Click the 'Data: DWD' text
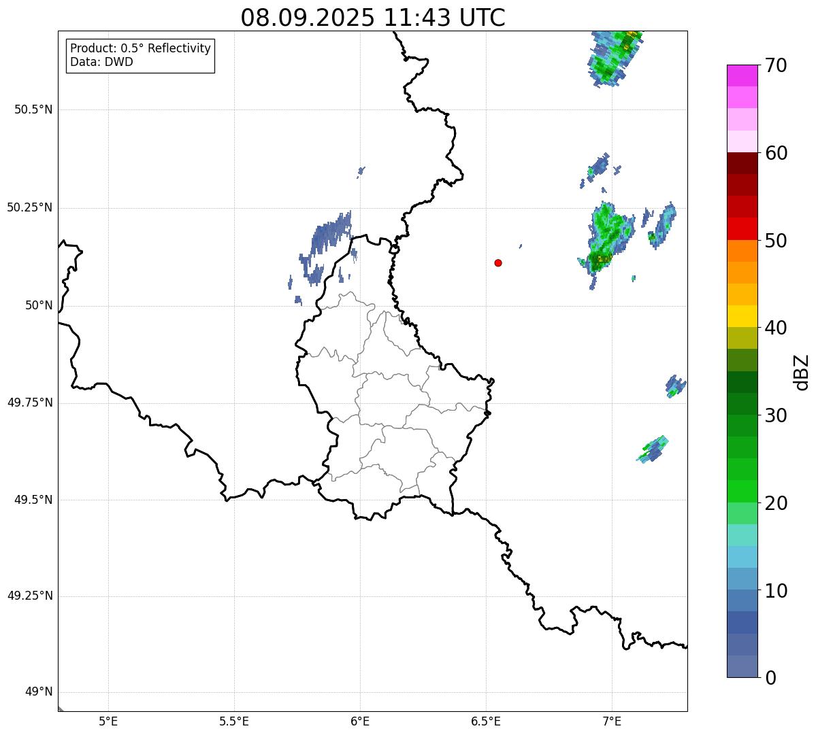Viewport: 818px width, 735px height. tap(101, 62)
